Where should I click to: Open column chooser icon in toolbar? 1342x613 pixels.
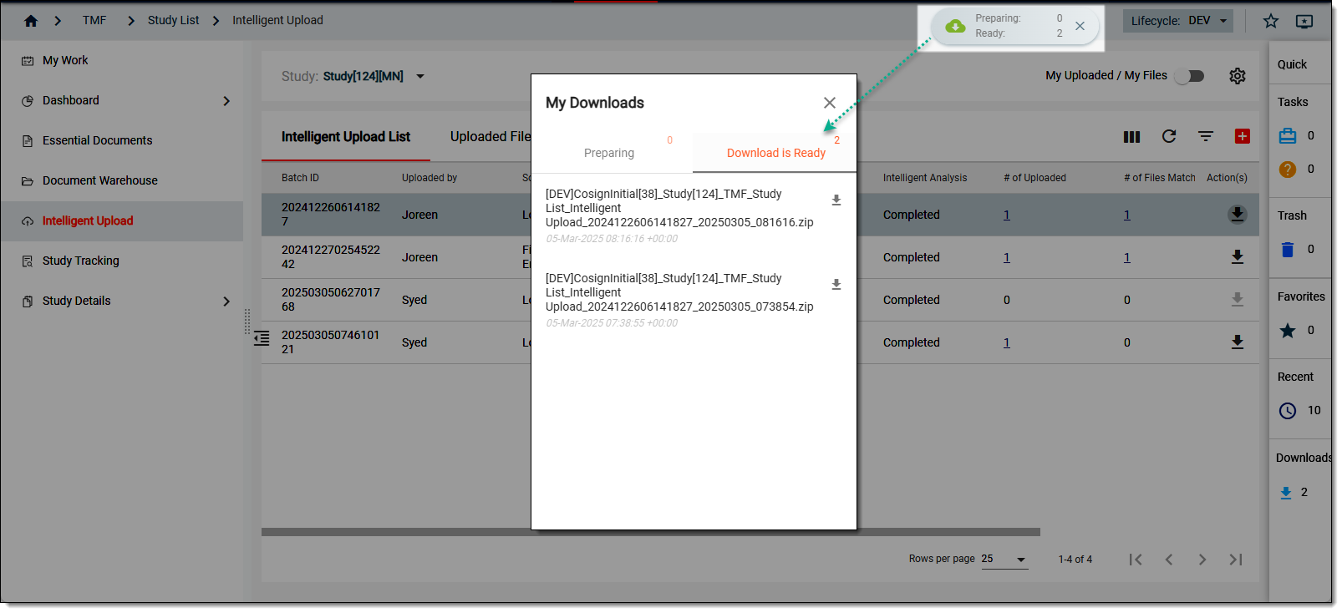coord(1132,136)
